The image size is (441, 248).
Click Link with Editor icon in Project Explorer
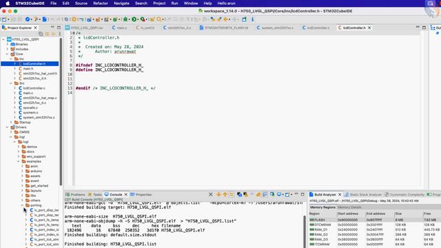[x=47, y=34]
